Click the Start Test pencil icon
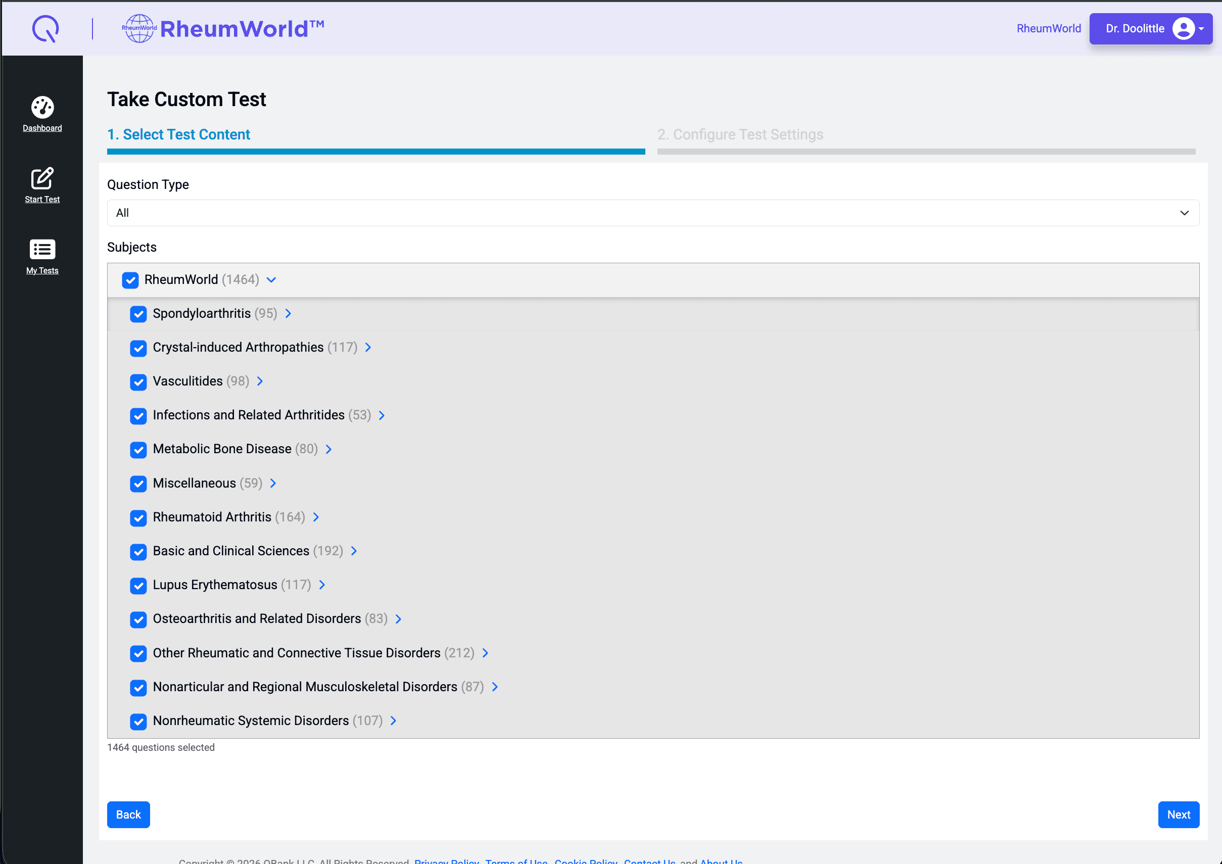 tap(42, 178)
